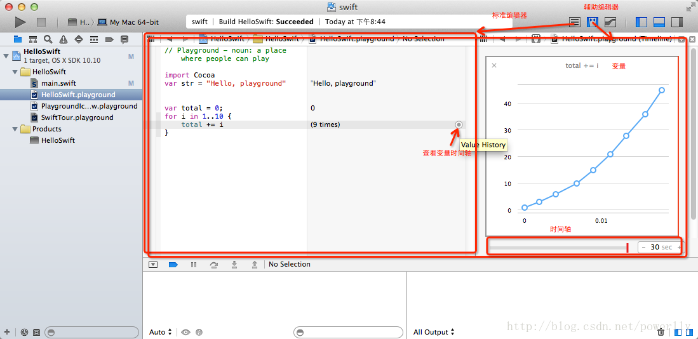
Task: Open the Project navigator folder icon
Action: coord(18,39)
